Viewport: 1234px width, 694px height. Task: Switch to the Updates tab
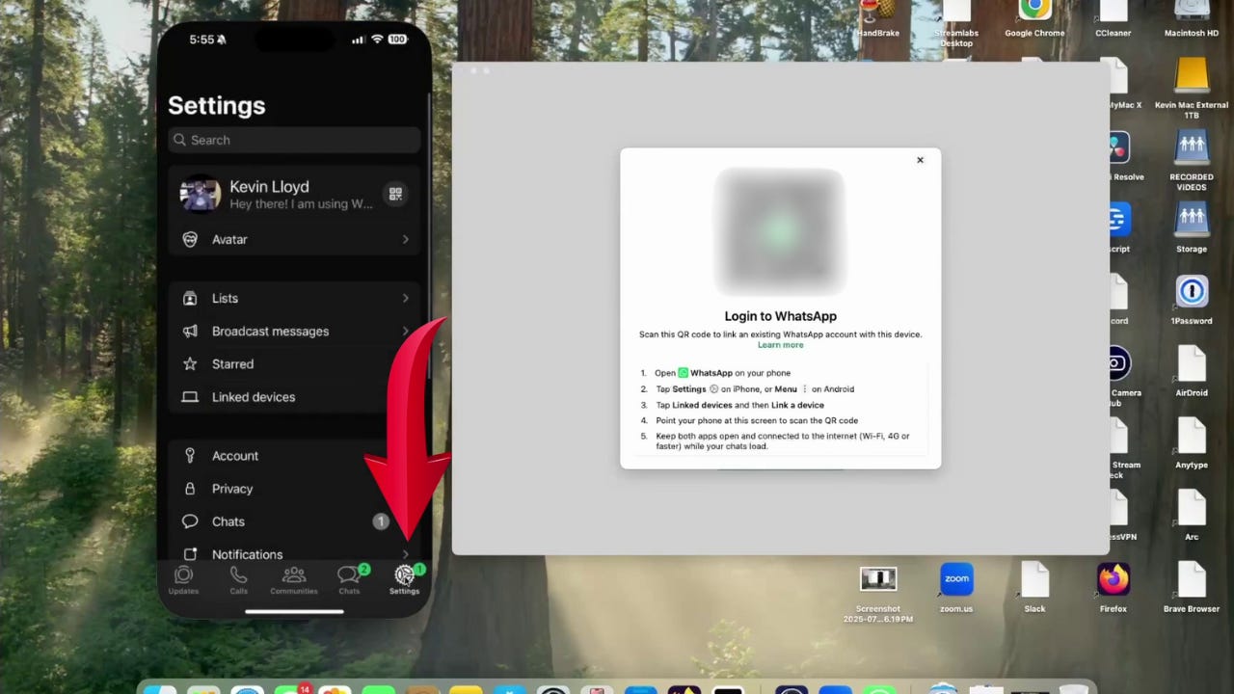click(183, 580)
